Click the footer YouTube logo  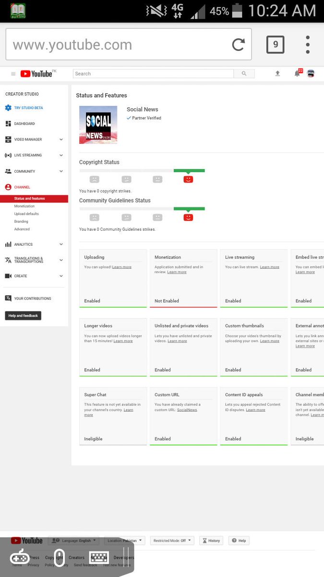pos(27,540)
